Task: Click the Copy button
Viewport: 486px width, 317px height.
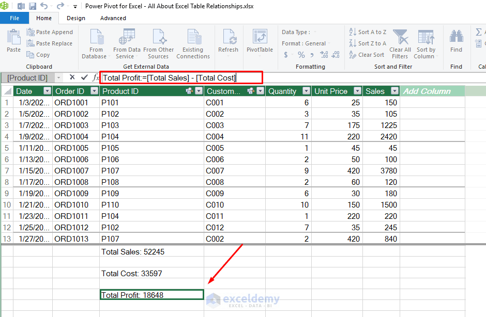Action: pyautogui.click(x=38, y=55)
